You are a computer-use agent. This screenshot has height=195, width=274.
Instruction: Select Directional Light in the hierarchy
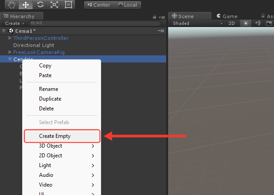[34, 45]
